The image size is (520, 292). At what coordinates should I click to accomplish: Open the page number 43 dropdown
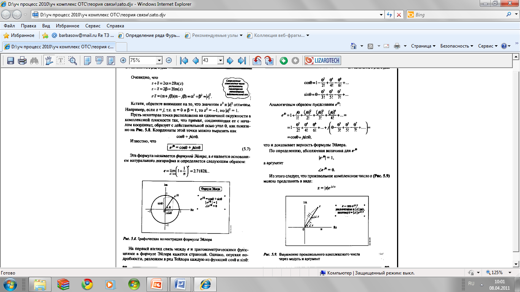(220, 60)
